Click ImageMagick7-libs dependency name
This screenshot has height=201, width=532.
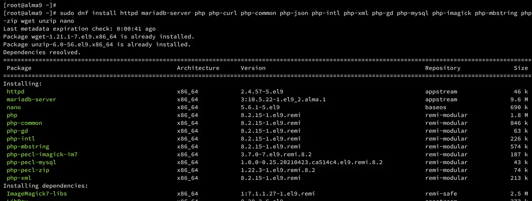pos(37,194)
